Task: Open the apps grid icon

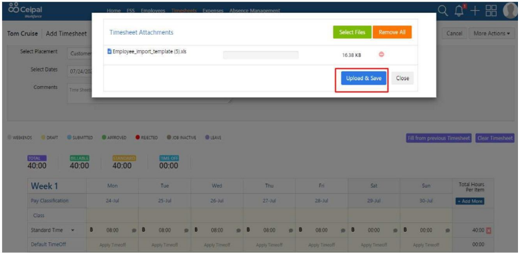Action: pyautogui.click(x=491, y=11)
